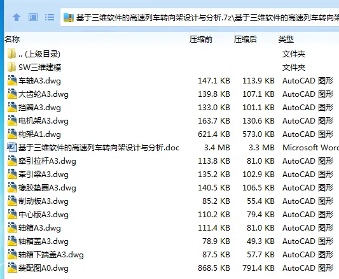This screenshot has height=279, width=339.
Task: Select the file 挡圈A3.dwg
Action: (39, 108)
